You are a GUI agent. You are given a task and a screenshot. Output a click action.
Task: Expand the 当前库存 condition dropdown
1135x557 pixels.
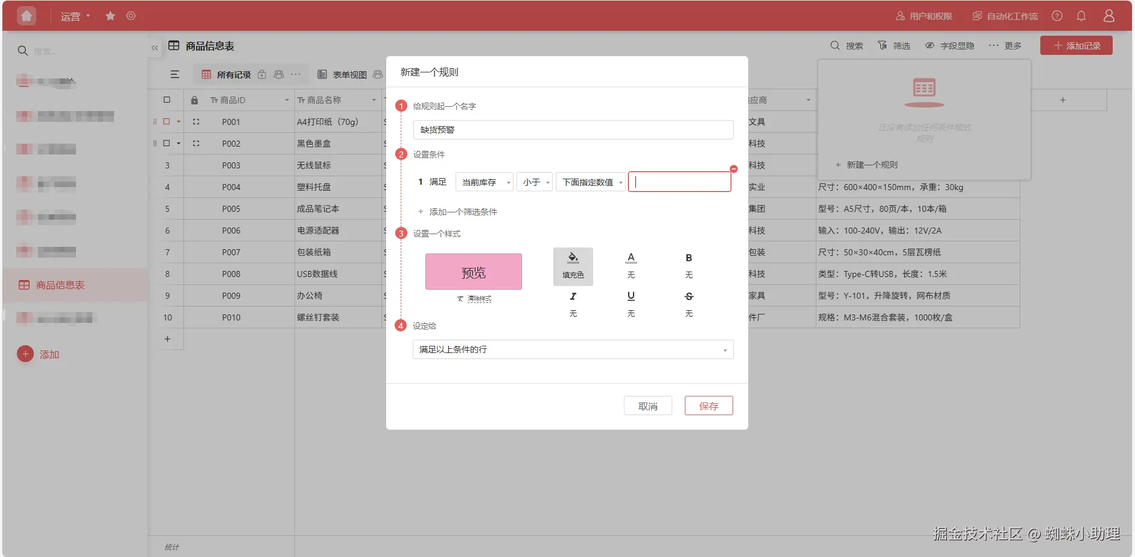pyautogui.click(x=508, y=181)
